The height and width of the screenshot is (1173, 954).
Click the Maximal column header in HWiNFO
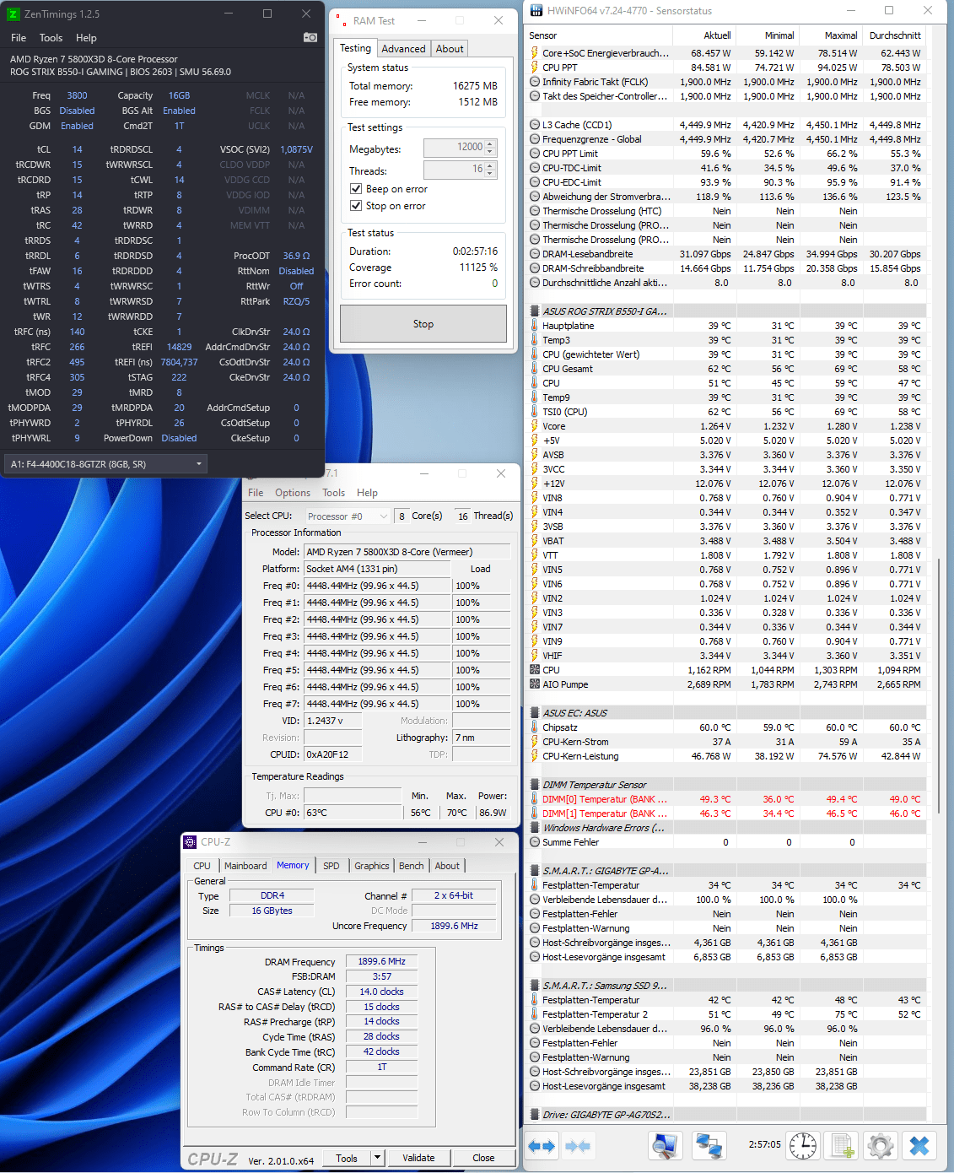[x=831, y=35]
